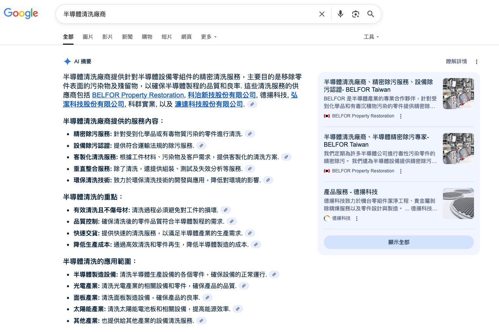Click heading 半導體清洗的重點
Viewport: 499px width, 332px height.
pos(93,197)
